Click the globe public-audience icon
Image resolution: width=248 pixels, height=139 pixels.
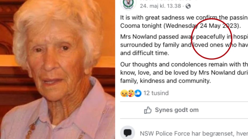click(x=188, y=6)
